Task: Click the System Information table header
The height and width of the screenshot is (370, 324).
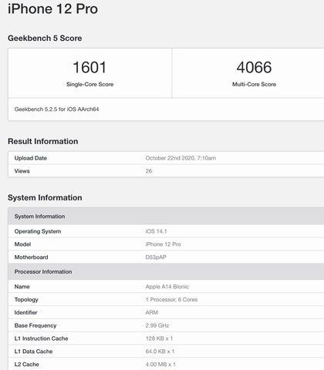Action: (x=166, y=217)
